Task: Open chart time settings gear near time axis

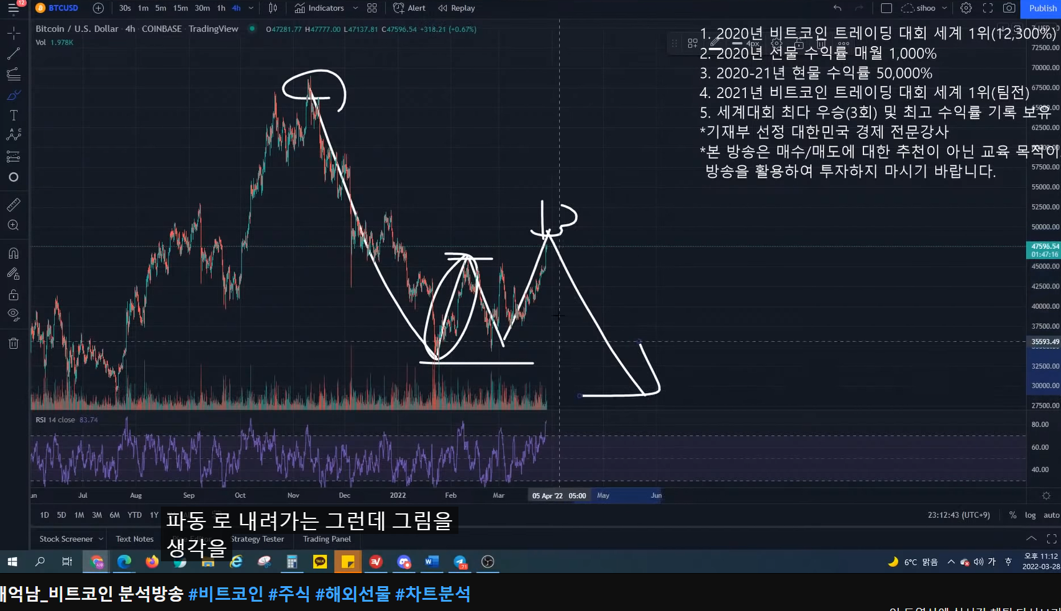Action: [x=1046, y=495]
